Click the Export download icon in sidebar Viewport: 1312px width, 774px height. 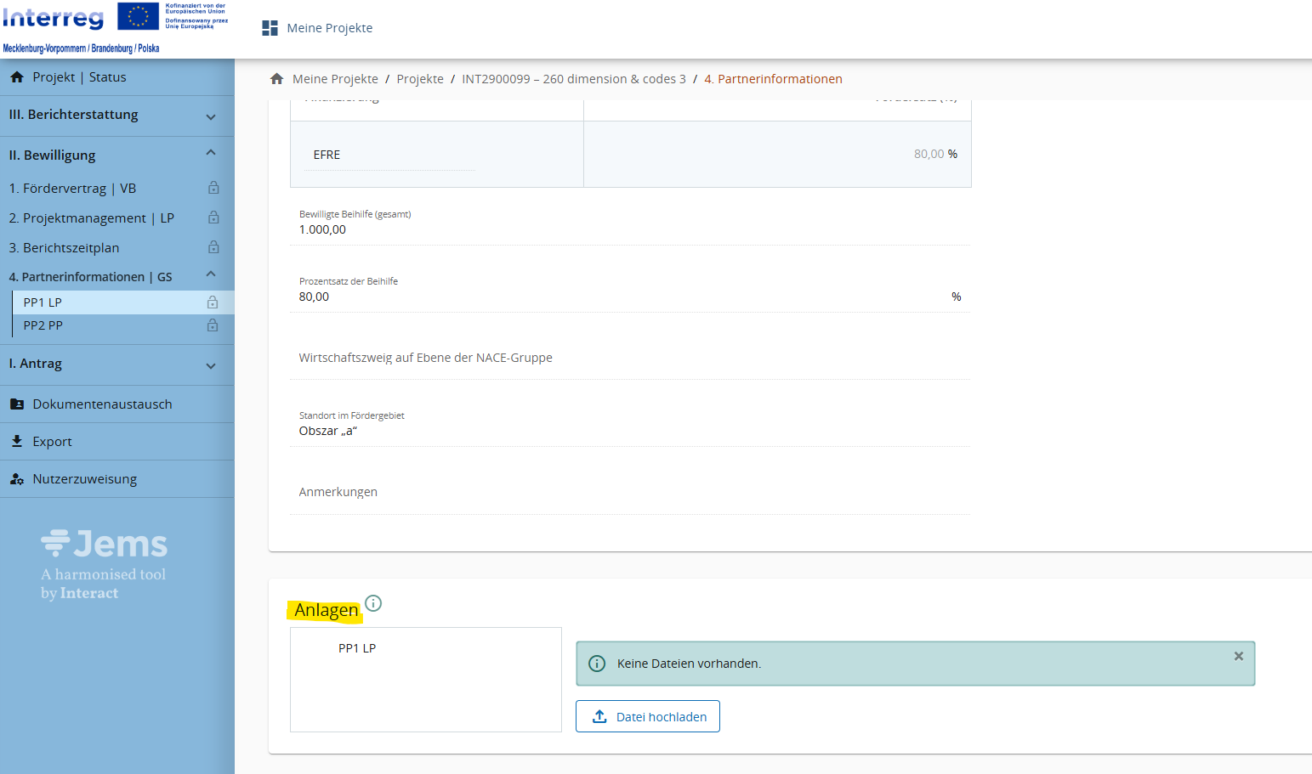tap(17, 441)
